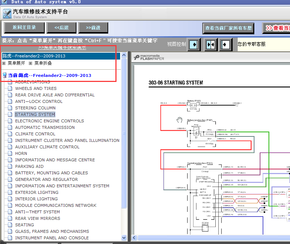This screenshot has width=290, height=244.
Task: Open MODULE COMMUNICATIONS NETWORK entry
Action: click(56, 205)
